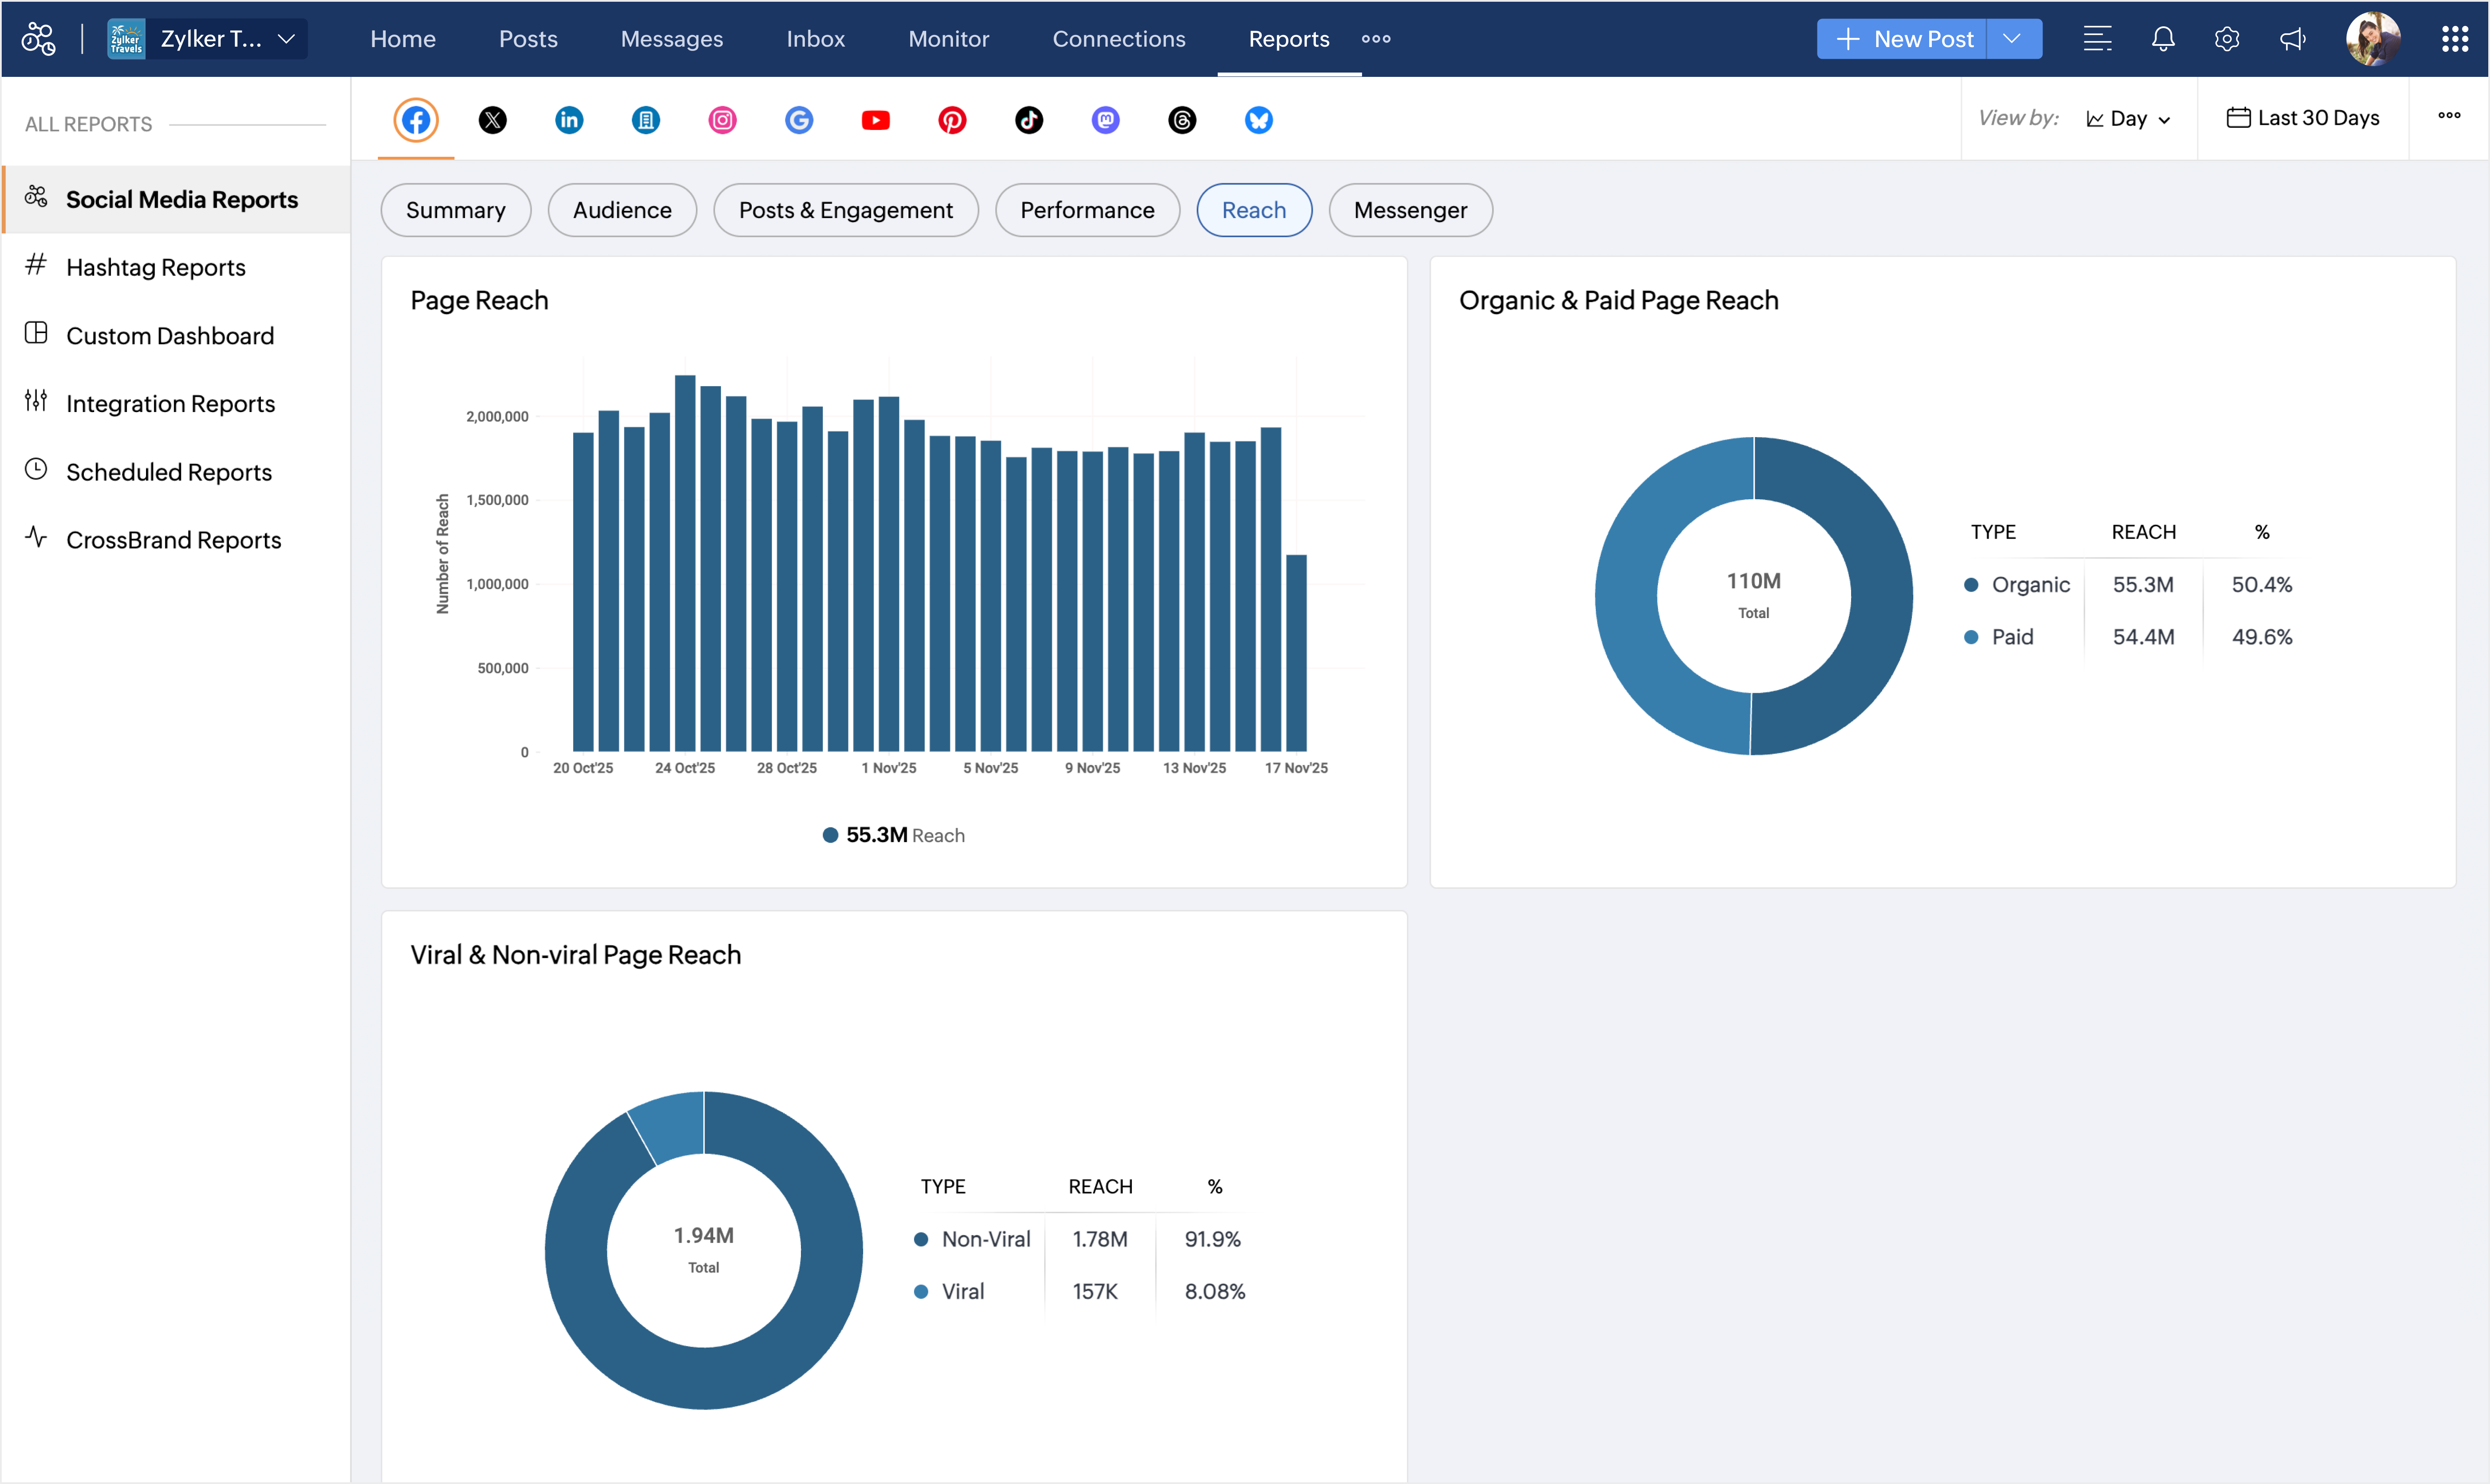Open the apps grid launcher
This screenshot has height=1484, width=2490.
[x=2454, y=39]
